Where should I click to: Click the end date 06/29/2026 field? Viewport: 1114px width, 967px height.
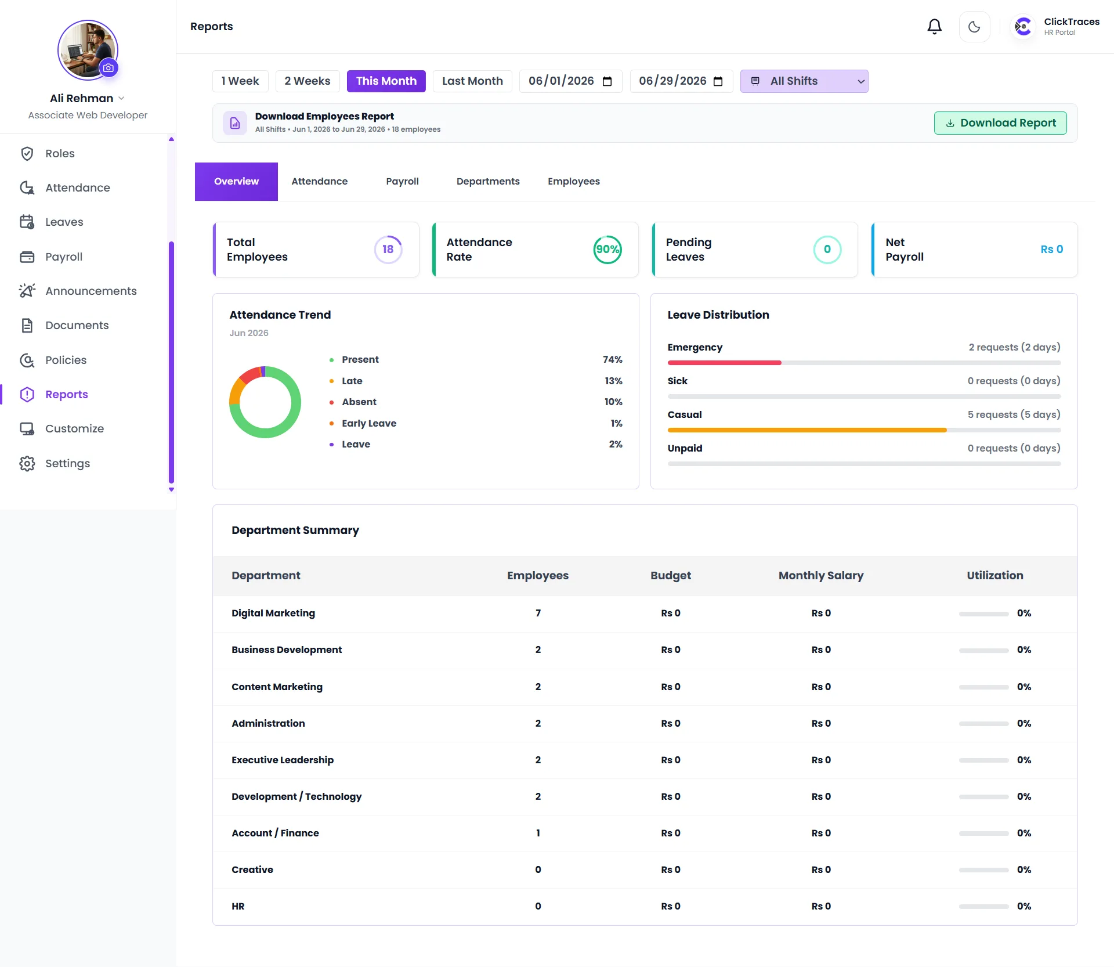tap(681, 81)
